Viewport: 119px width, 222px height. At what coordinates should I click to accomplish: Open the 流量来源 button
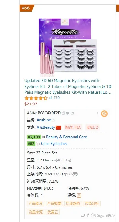[36, 212]
